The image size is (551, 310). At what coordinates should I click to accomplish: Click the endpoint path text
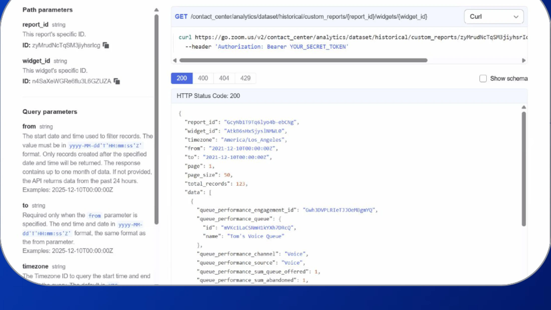(309, 17)
